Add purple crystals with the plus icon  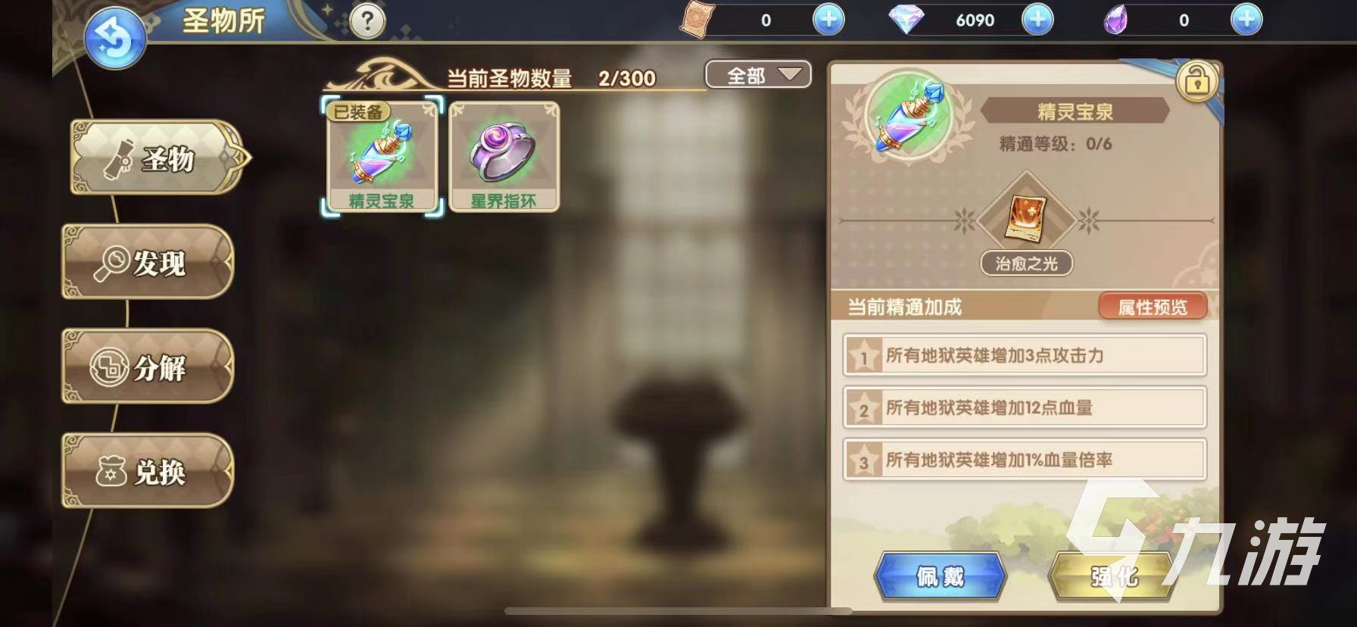(x=1246, y=20)
